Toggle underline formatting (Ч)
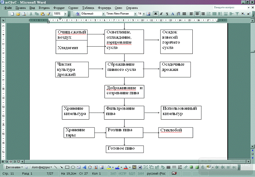 [167, 14]
